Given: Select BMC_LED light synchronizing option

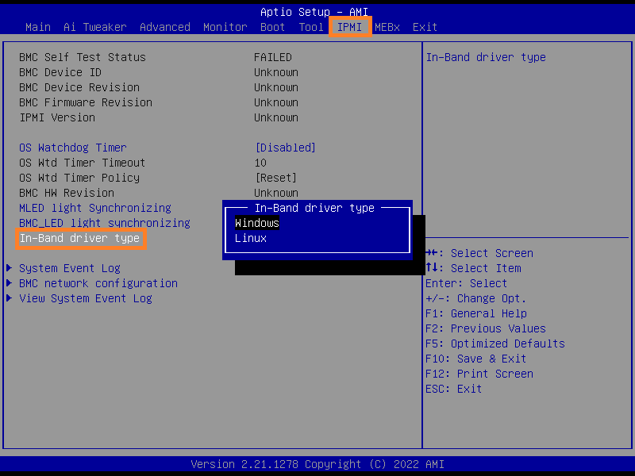Looking at the screenshot, I should pos(105,223).
